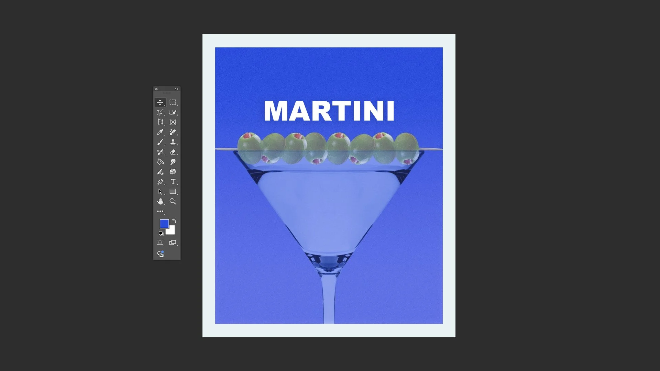Viewport: 660px width, 371px height.
Task: Click the MARTINI text on canvas
Action: (x=329, y=111)
